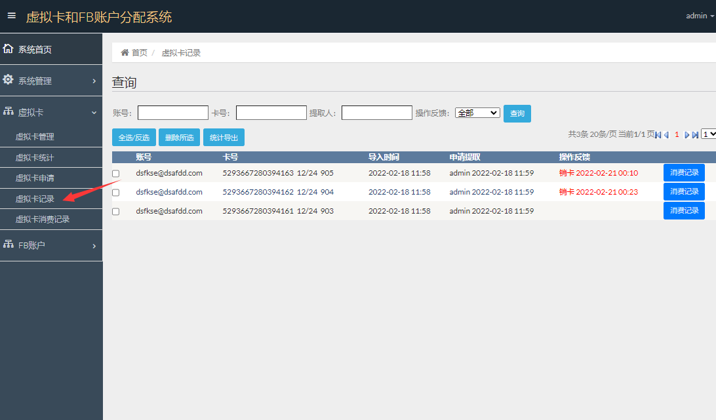Click the previous page arrow icon
Image resolution: width=716 pixels, height=420 pixels.
666,134
